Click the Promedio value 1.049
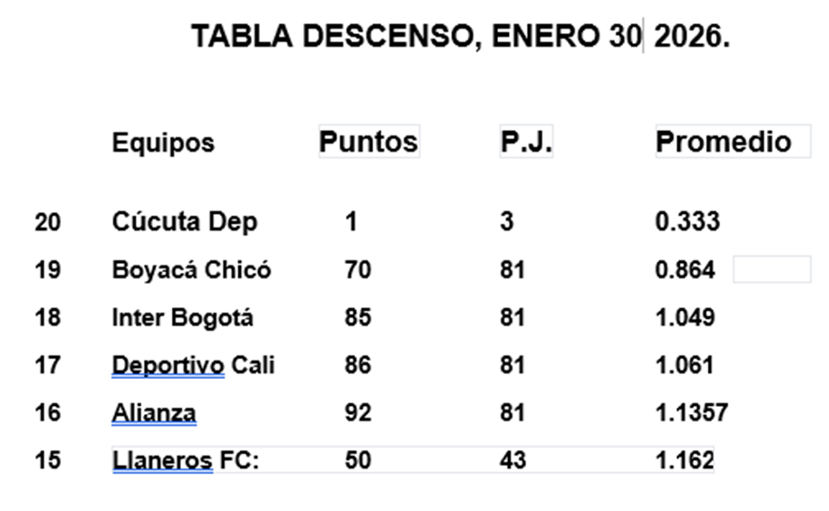The width and height of the screenshot is (829, 511). pyautogui.click(x=685, y=317)
